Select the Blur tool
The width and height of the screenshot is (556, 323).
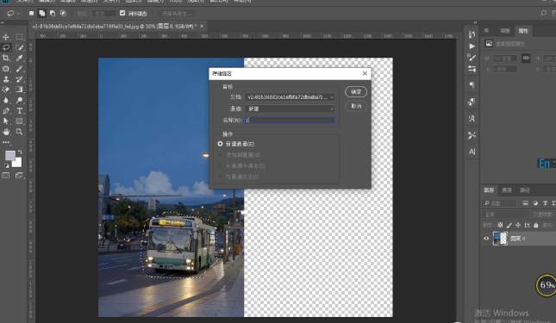pyautogui.click(x=6, y=100)
